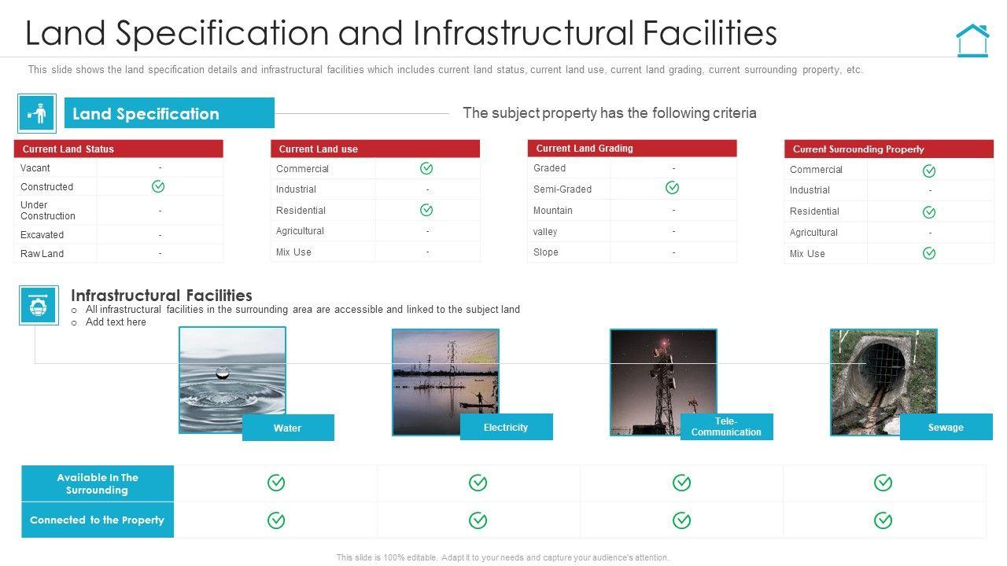Screen dimensions: 1007x566
Task: Click the green check mark in the Constructed row
Action: pyautogui.click(x=158, y=186)
